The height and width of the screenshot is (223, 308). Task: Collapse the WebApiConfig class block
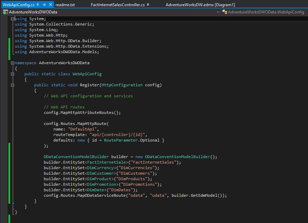[x=13, y=74]
